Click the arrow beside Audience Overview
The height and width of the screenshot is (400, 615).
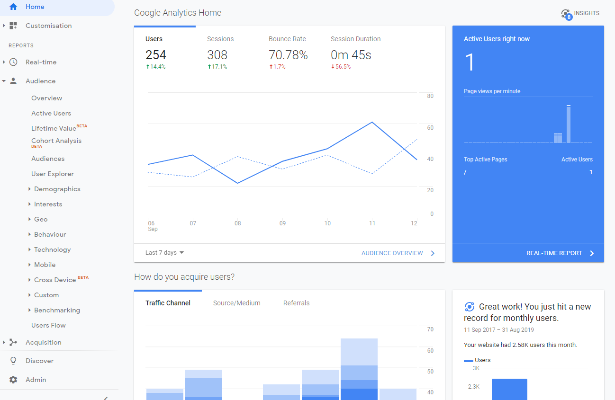click(x=433, y=253)
